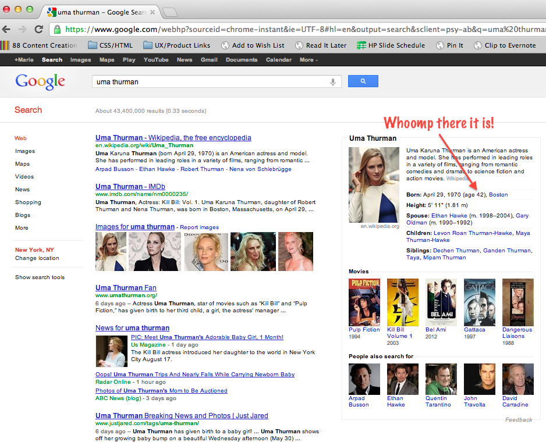
Task: Open the Us Magazine Baby Girl article
Action: pyautogui.click(x=207, y=337)
